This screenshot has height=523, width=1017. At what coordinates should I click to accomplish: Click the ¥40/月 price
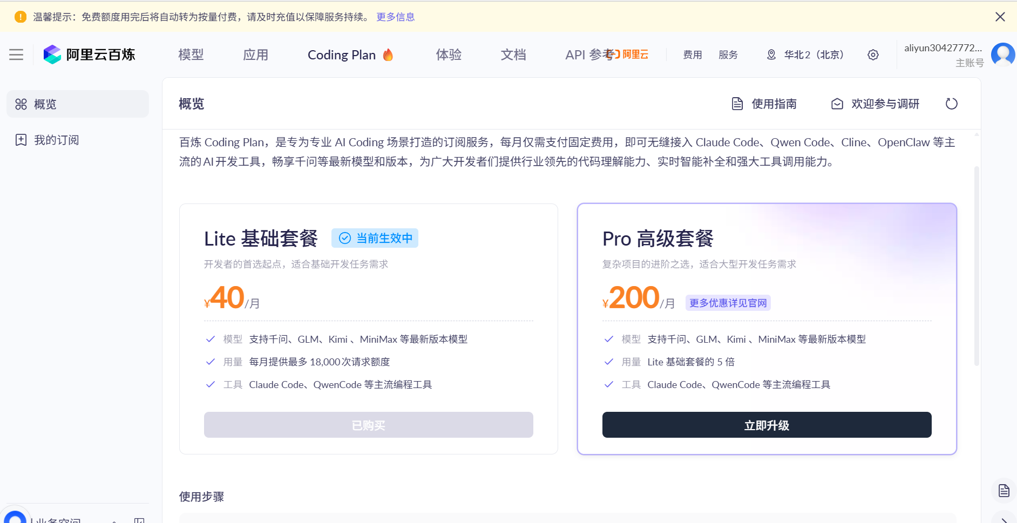(x=232, y=298)
